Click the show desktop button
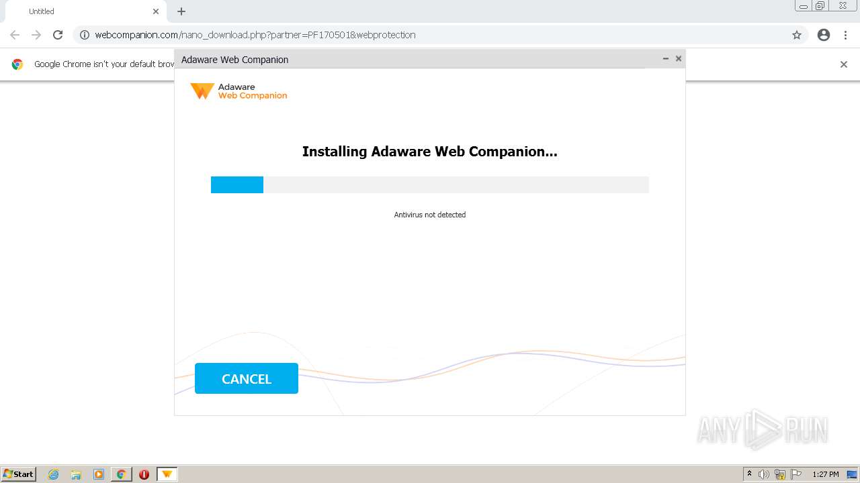The image size is (860, 483). click(852, 474)
